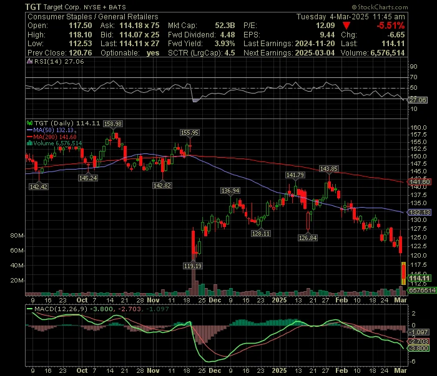Click the red down-arrow change indicator
This screenshot has width=437, height=376.
(346, 26)
